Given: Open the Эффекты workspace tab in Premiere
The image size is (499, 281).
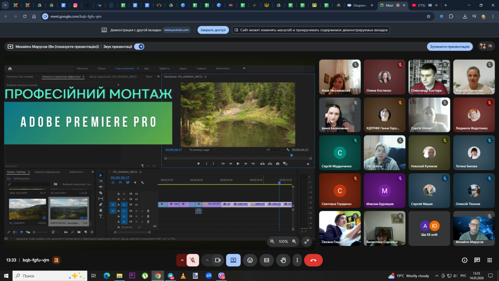Looking at the screenshot, I should (164, 68).
